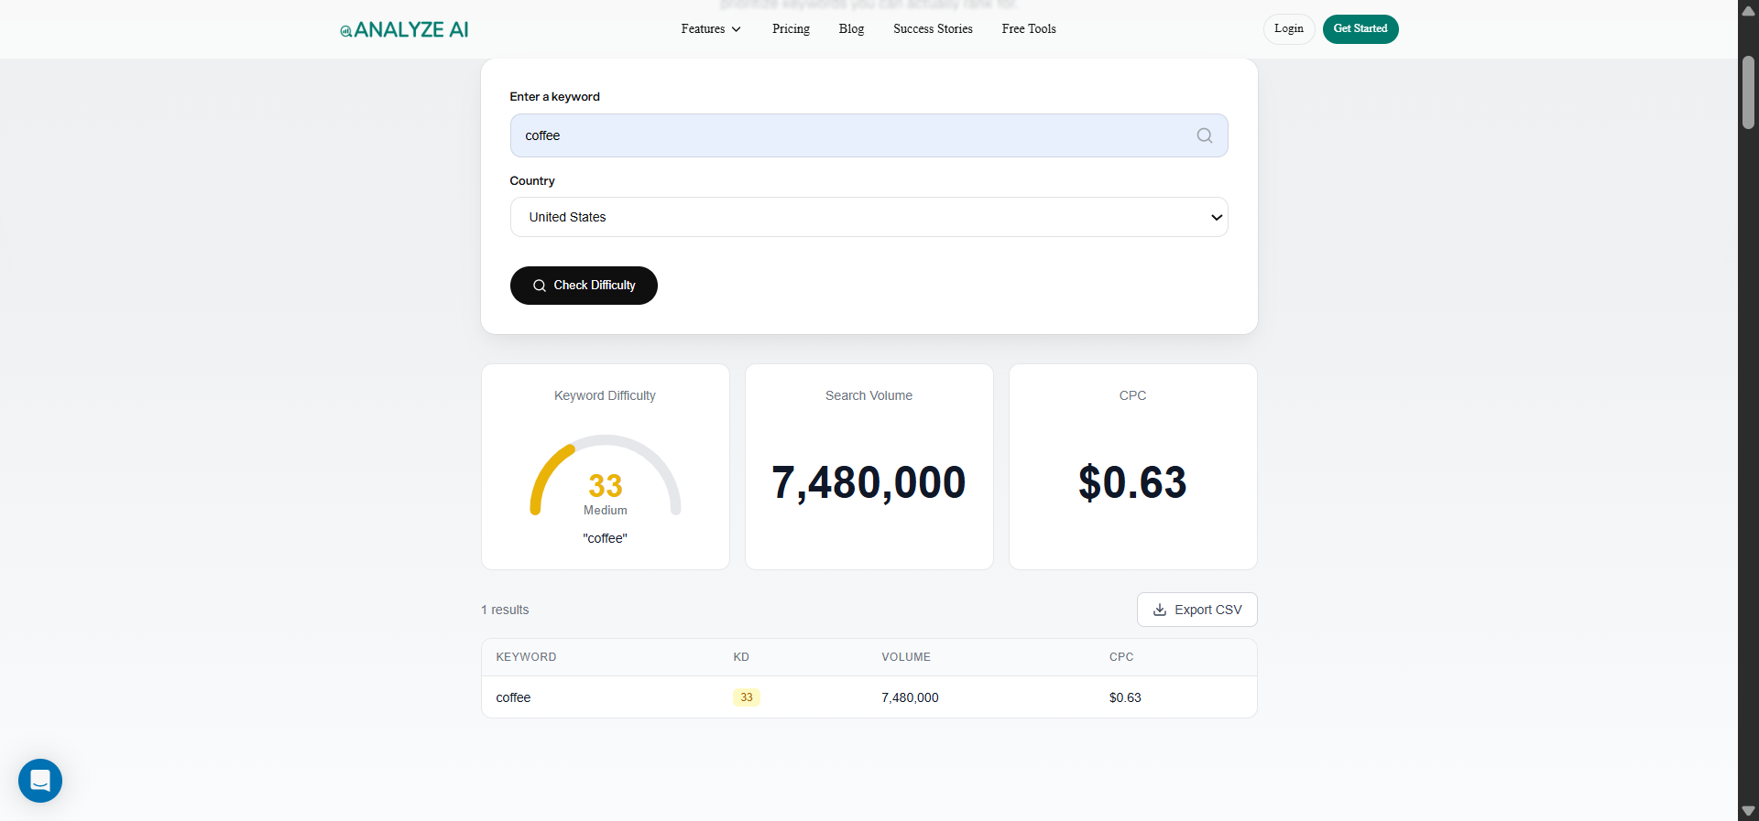
Task: Export results with Export CSV
Action: 1196,610
